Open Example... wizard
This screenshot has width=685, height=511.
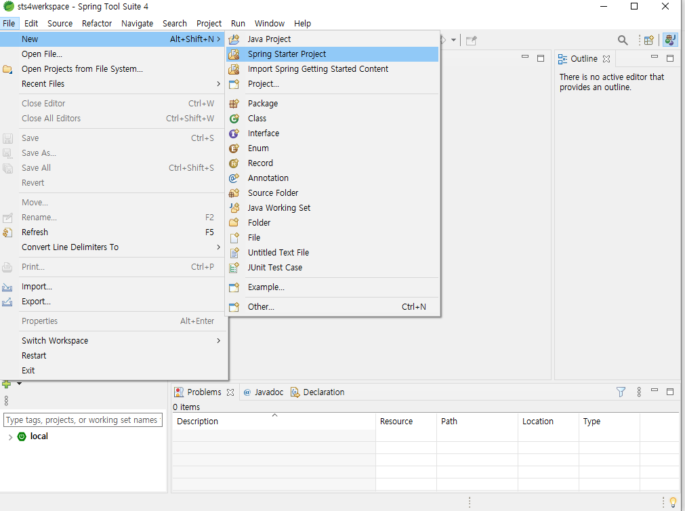(333, 287)
